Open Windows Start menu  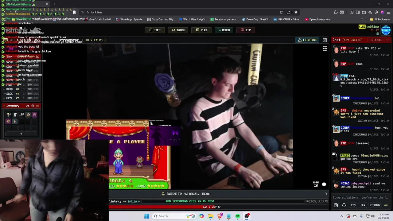pos(147,216)
